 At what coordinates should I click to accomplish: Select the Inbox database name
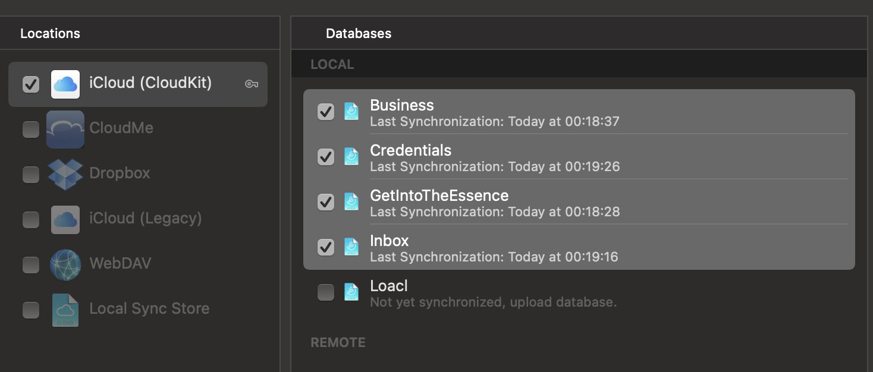(390, 241)
